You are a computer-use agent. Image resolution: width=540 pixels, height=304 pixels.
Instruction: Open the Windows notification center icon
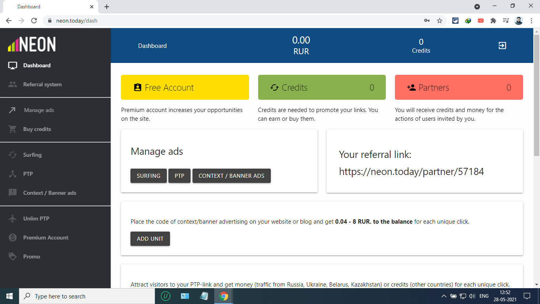point(527,296)
